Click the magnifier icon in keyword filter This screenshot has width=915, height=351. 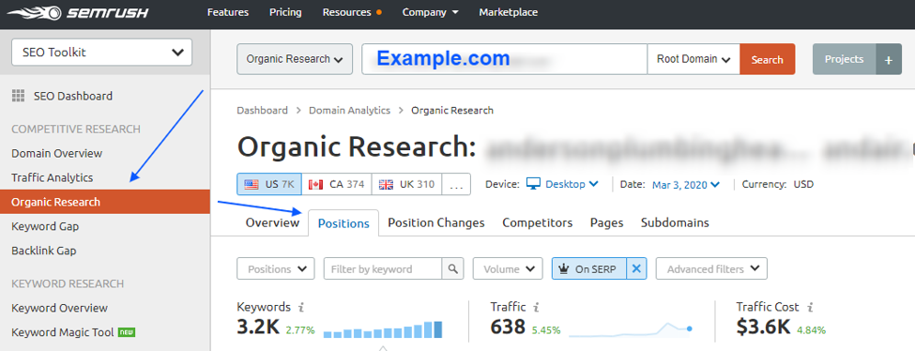pyautogui.click(x=453, y=268)
